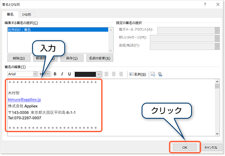
Task: Click the line 株式会社 Appliex
Action: (x=23, y=106)
